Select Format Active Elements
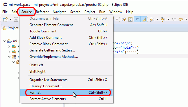Image resolution: width=188 pixels, height=107 pixels. pyautogui.click(x=66, y=99)
